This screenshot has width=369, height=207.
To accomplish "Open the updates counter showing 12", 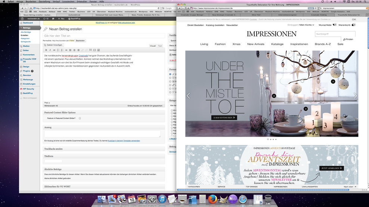I will (x=46, y=19).
